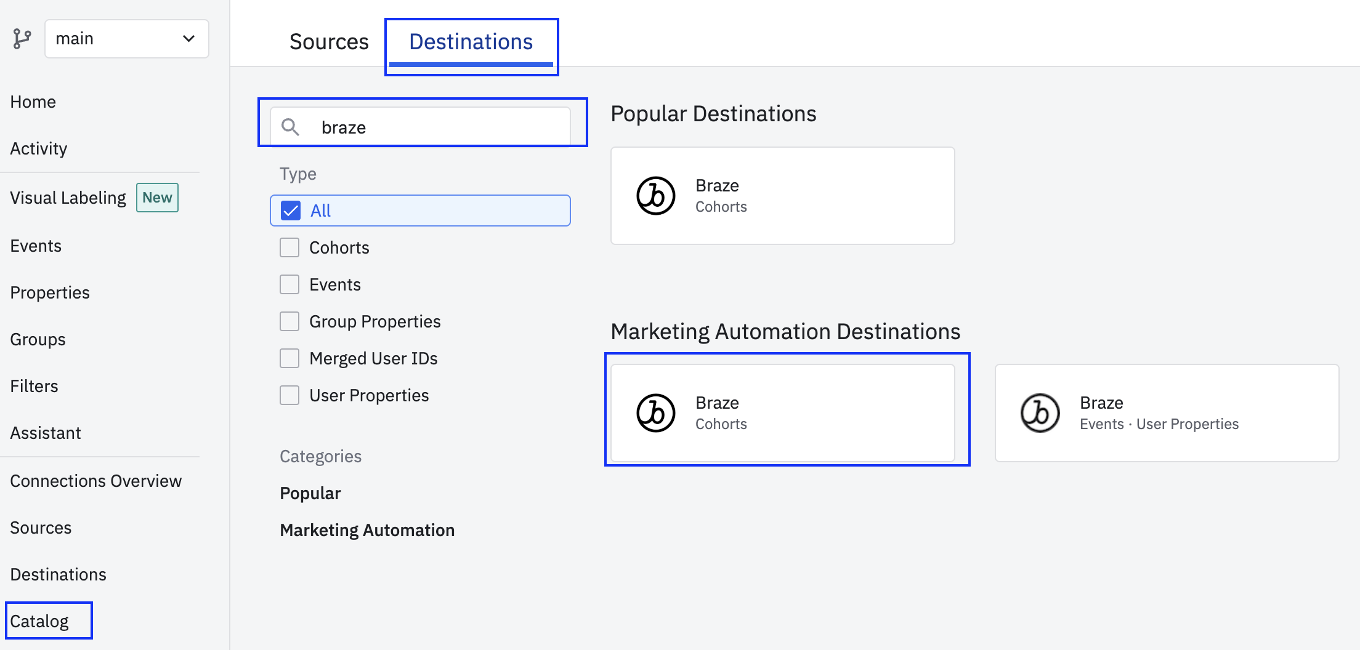This screenshot has height=650, width=1360.
Task: Select the Popular category
Action: [310, 493]
